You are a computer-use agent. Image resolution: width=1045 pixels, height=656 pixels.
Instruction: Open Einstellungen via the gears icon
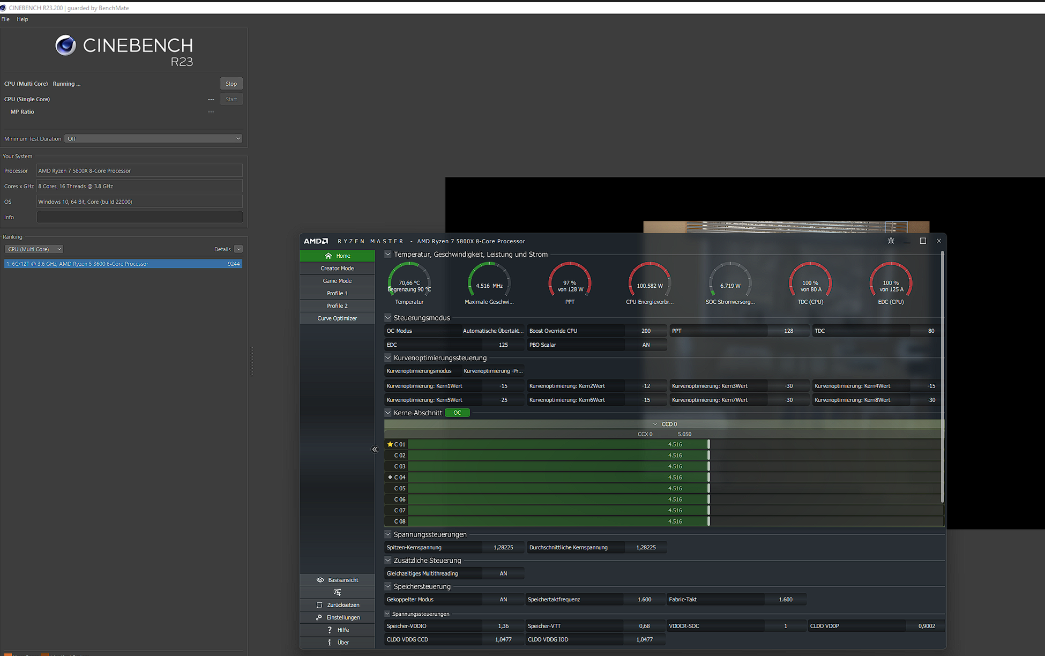tap(319, 617)
